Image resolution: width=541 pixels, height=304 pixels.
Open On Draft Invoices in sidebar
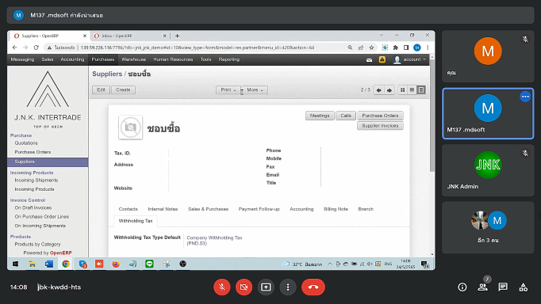[33, 207]
